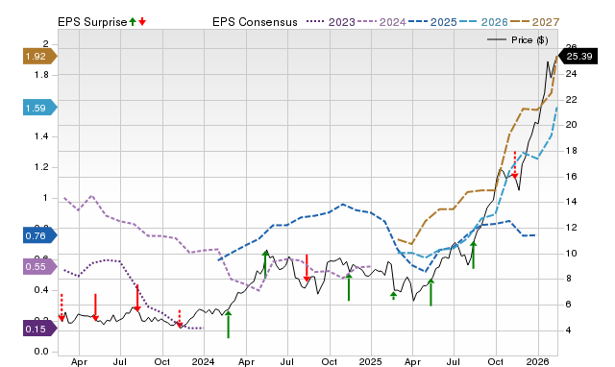Screen dimensions: 615x367
Task: Click the Price ($) legend label
Action: [x=529, y=40]
